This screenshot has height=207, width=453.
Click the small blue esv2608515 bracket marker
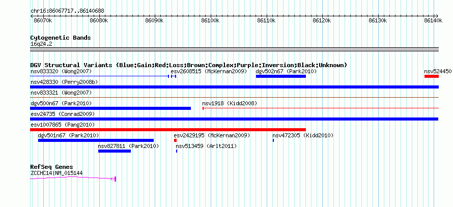tap(174, 76)
